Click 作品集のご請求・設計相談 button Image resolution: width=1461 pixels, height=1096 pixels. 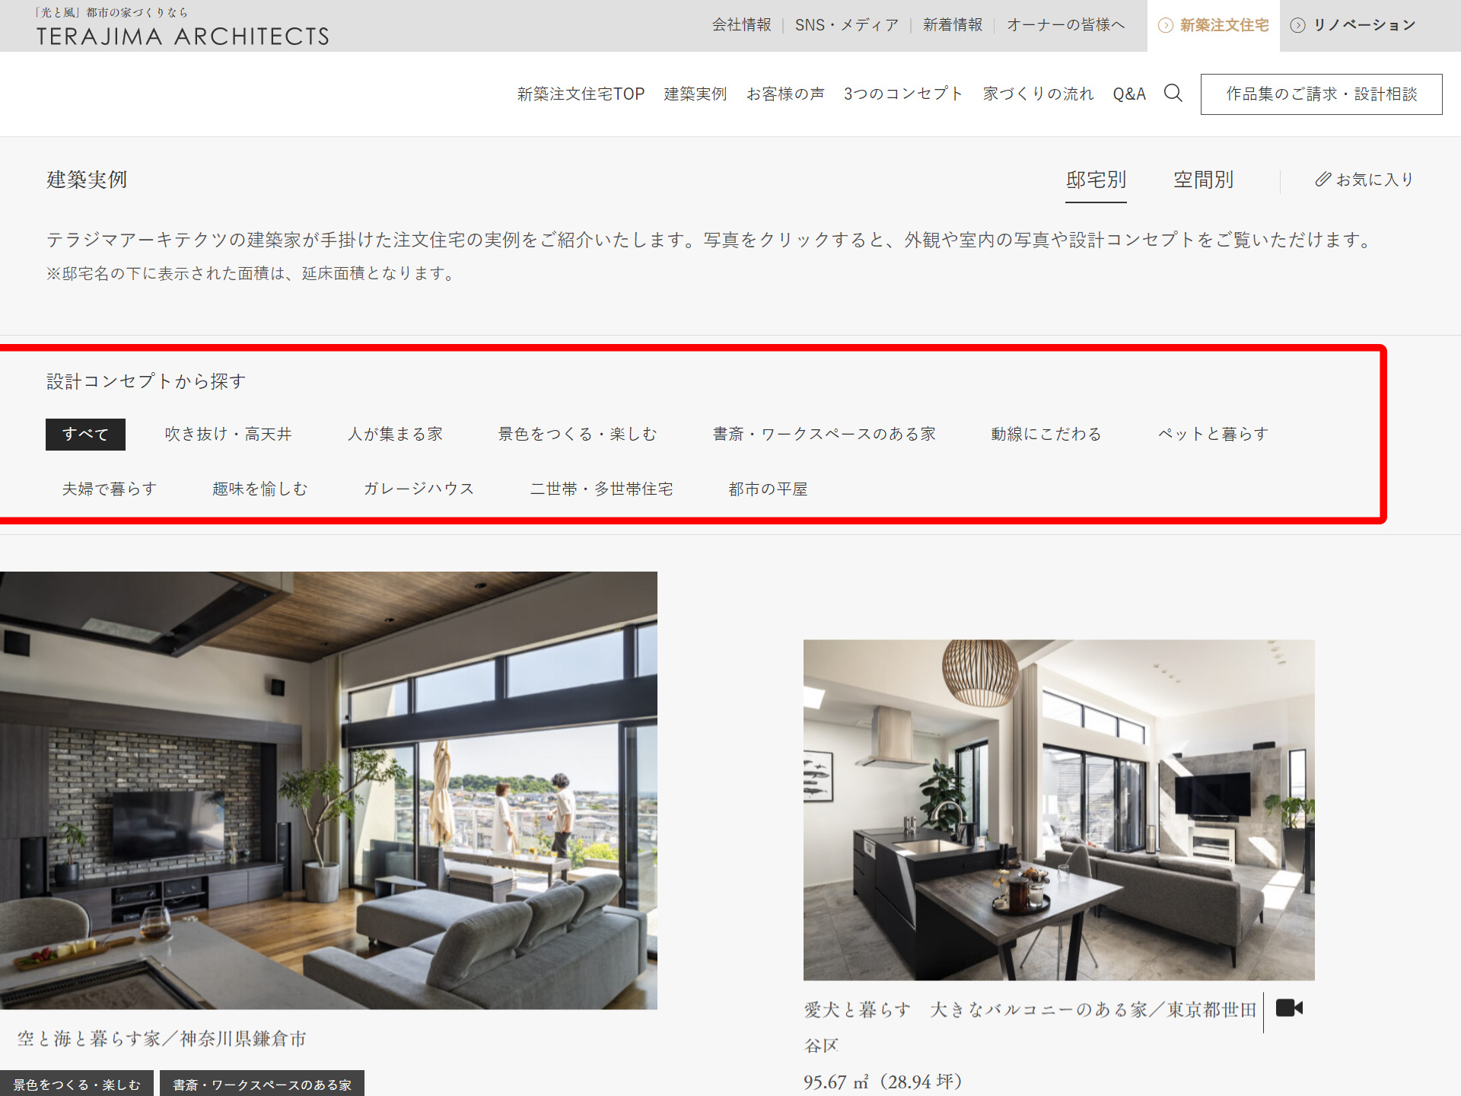(1321, 94)
